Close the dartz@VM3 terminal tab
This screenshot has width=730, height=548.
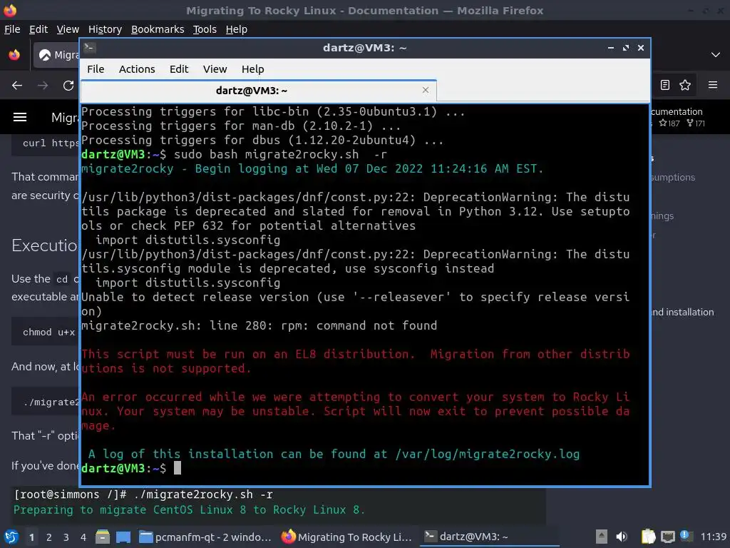tap(425, 90)
